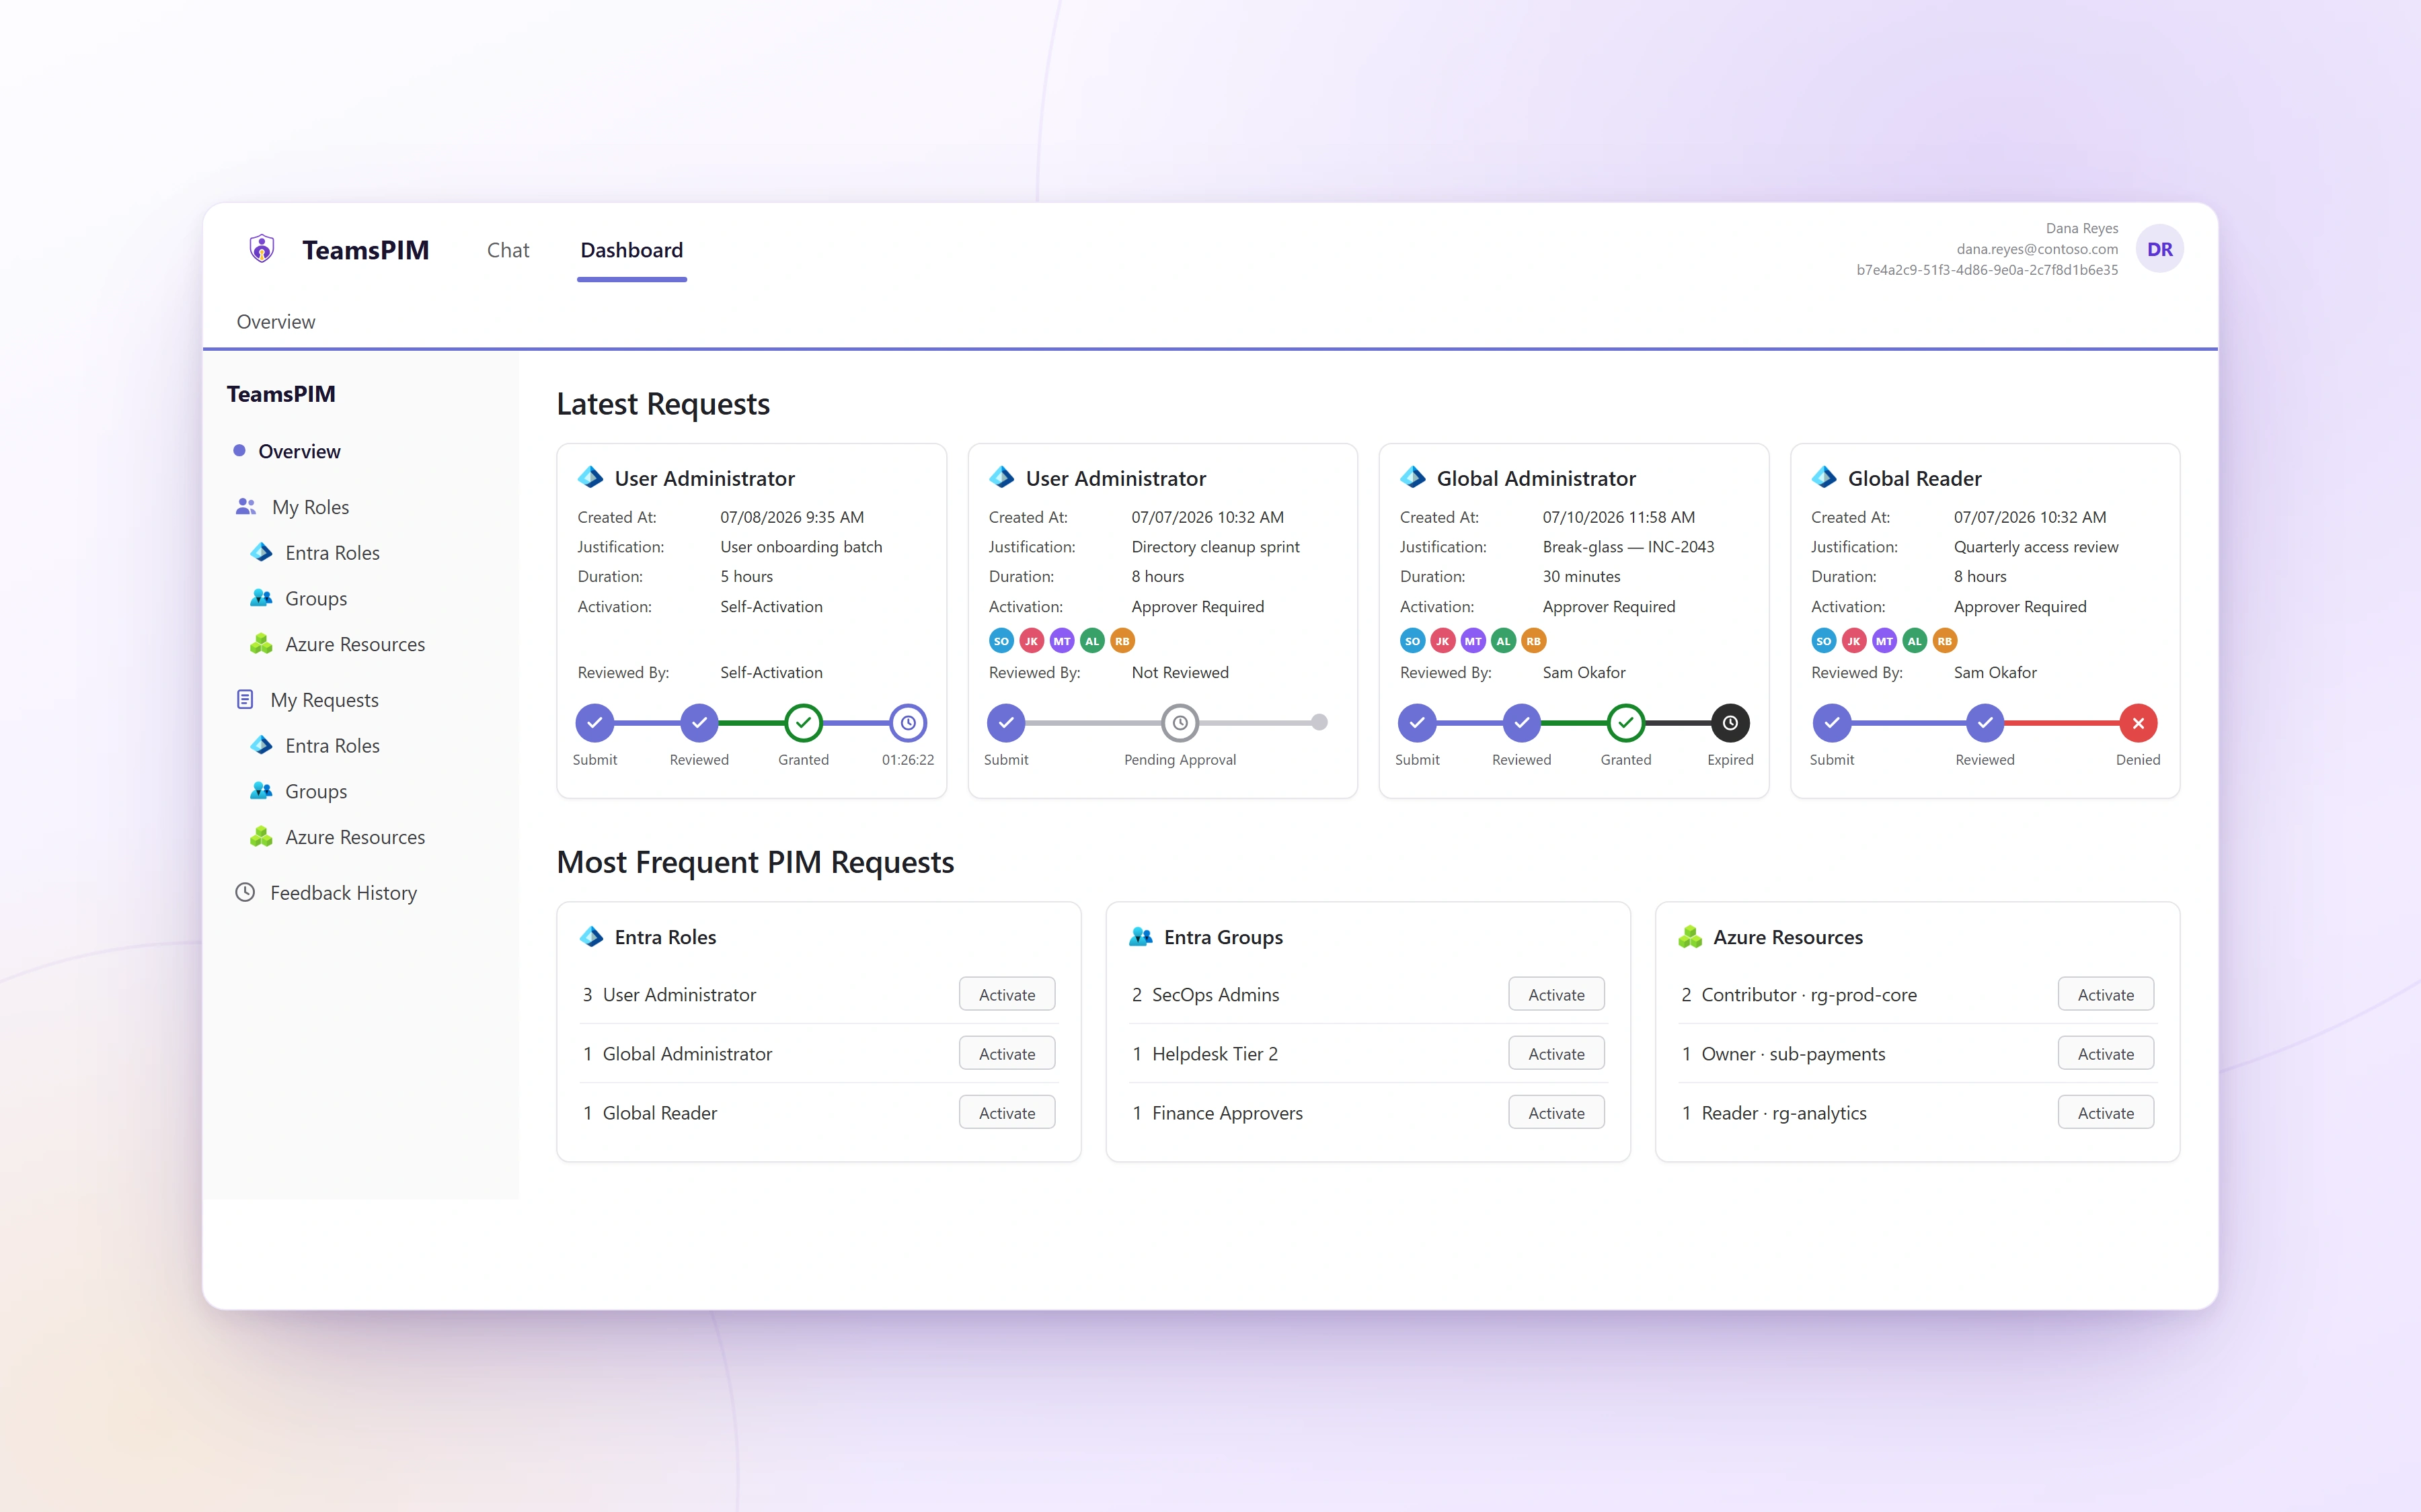This screenshot has height=1512, width=2421.
Task: Click the Global Reader card role icon
Action: coord(1824,478)
